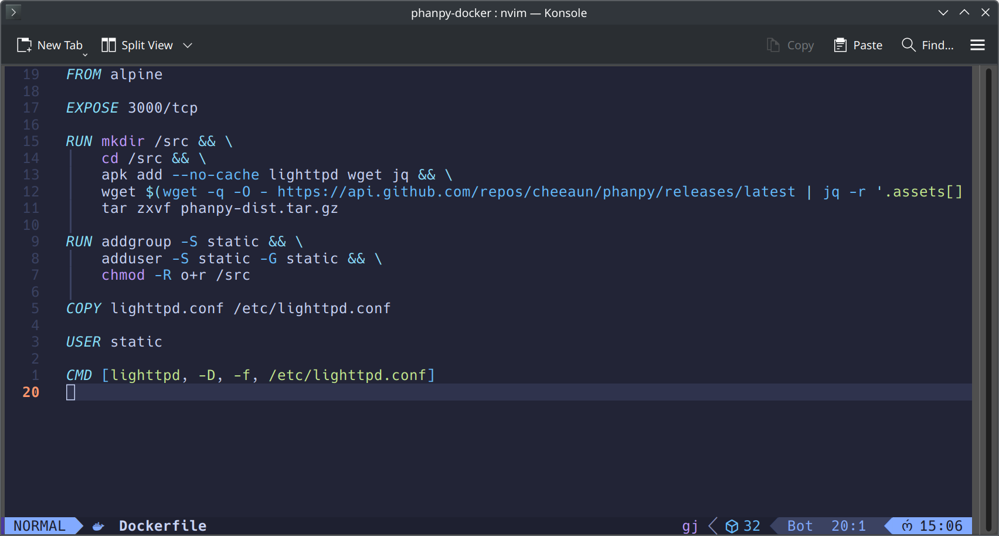Click the package cube icon in statusline
Screen dimensions: 999x536
[x=732, y=526]
